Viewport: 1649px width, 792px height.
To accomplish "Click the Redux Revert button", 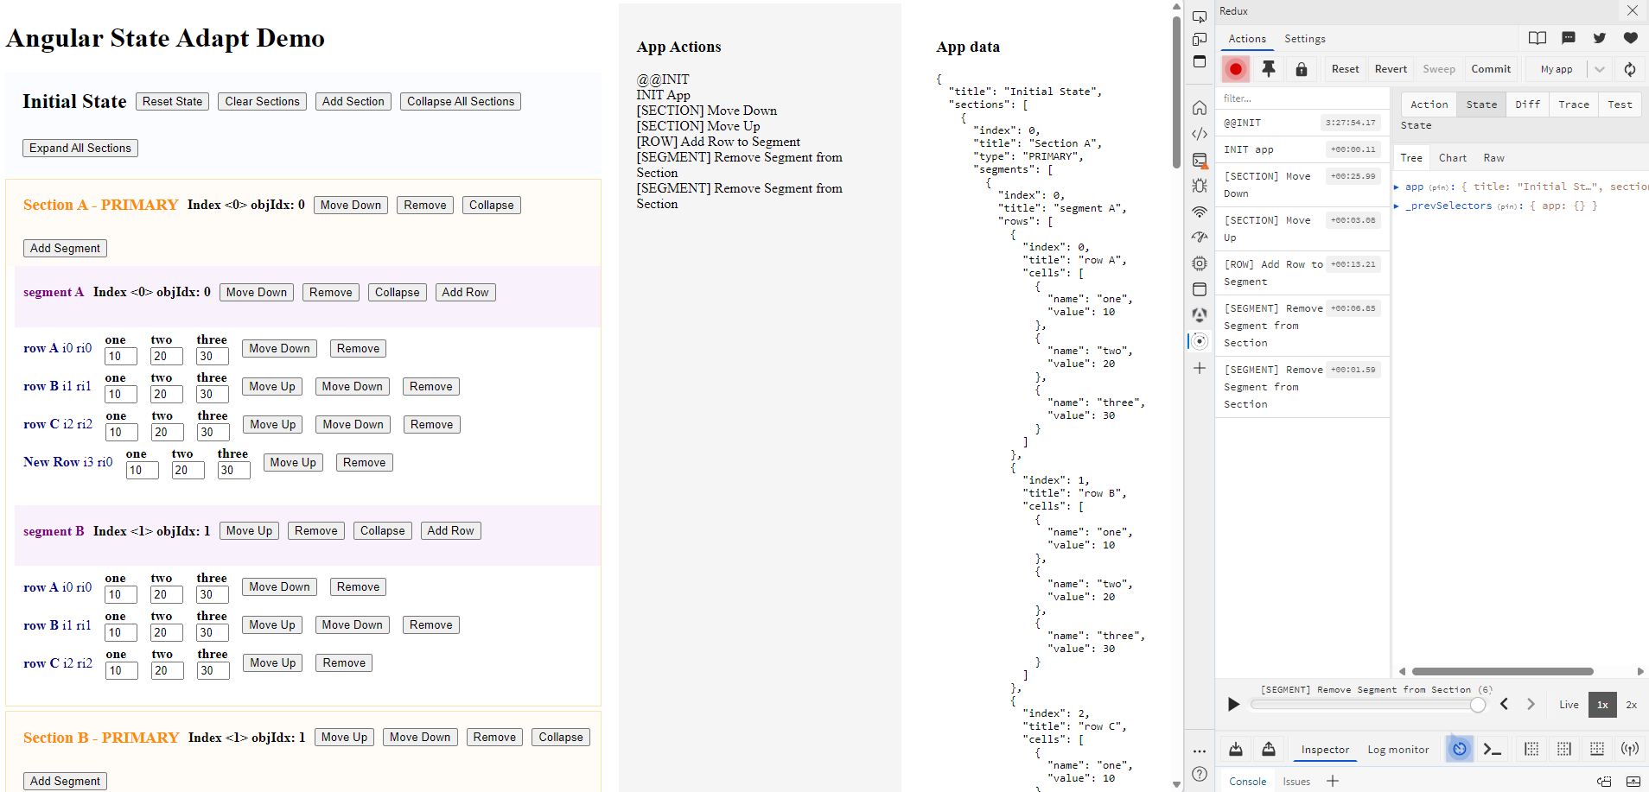I will [1391, 69].
